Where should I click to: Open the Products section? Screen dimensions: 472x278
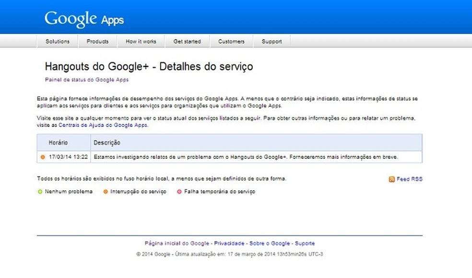[x=97, y=42]
